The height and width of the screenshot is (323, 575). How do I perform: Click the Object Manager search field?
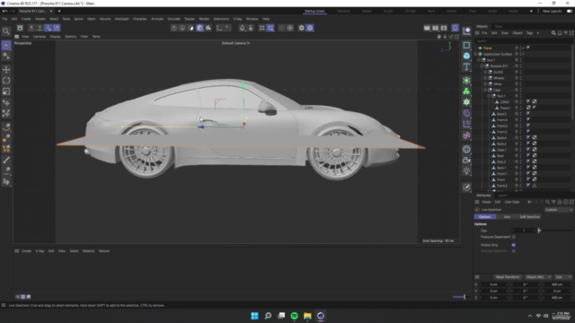[523, 41]
